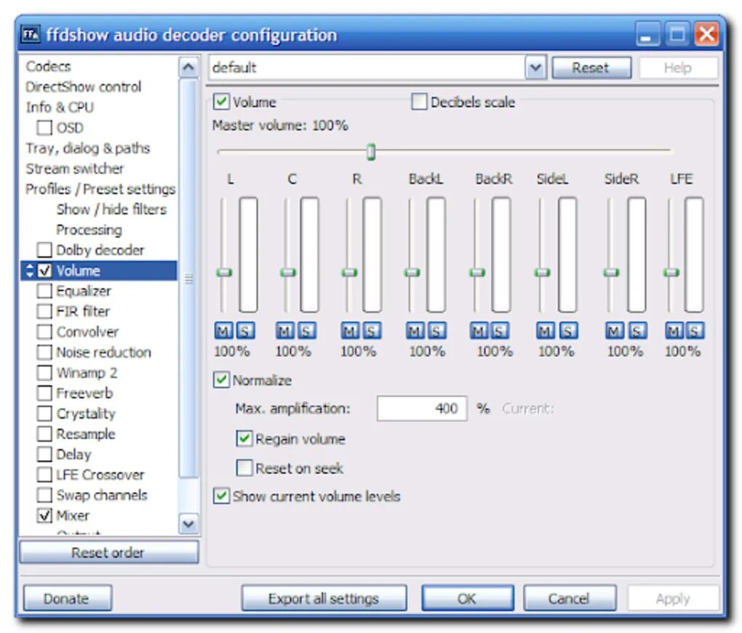Open the default preset dropdown arrow
This screenshot has height=633, width=742.
tap(535, 68)
